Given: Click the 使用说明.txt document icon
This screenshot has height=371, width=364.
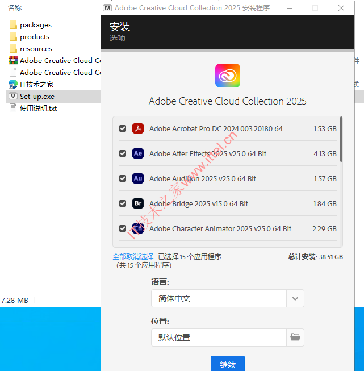Looking at the screenshot, I should tap(13, 108).
